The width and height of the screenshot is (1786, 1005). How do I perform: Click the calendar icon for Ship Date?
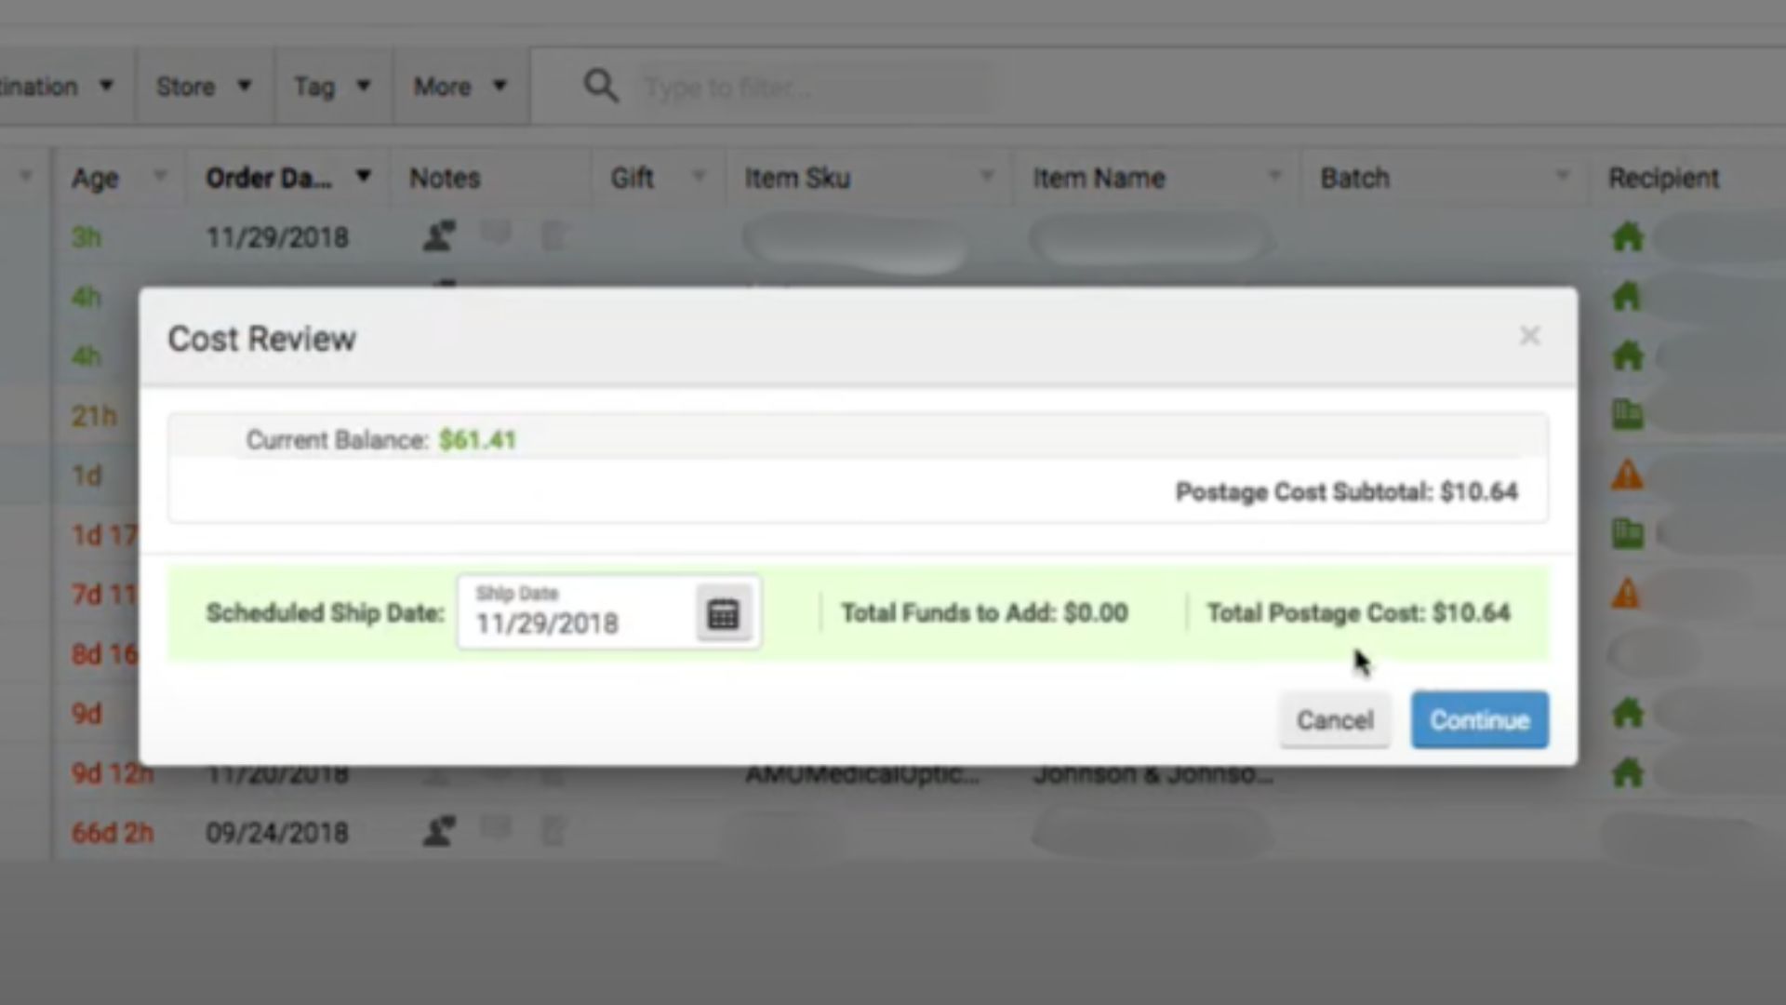pos(723,613)
